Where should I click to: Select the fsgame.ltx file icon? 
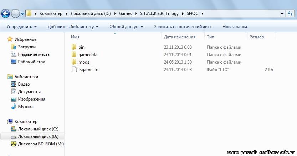[74, 70]
